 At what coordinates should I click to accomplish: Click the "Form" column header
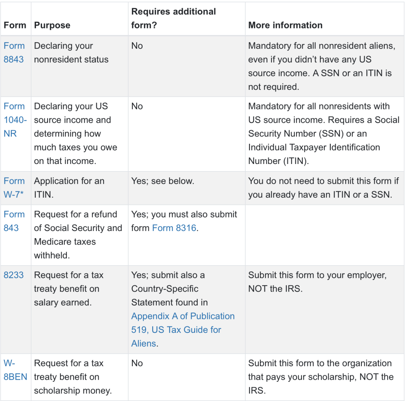(x=15, y=25)
